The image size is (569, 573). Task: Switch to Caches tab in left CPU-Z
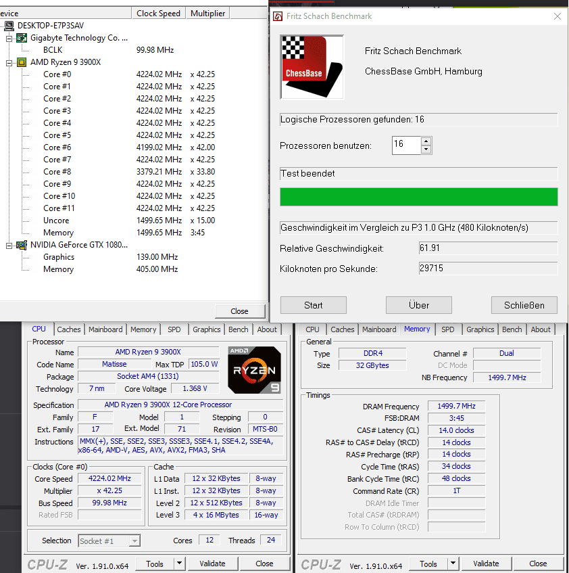tap(69, 329)
